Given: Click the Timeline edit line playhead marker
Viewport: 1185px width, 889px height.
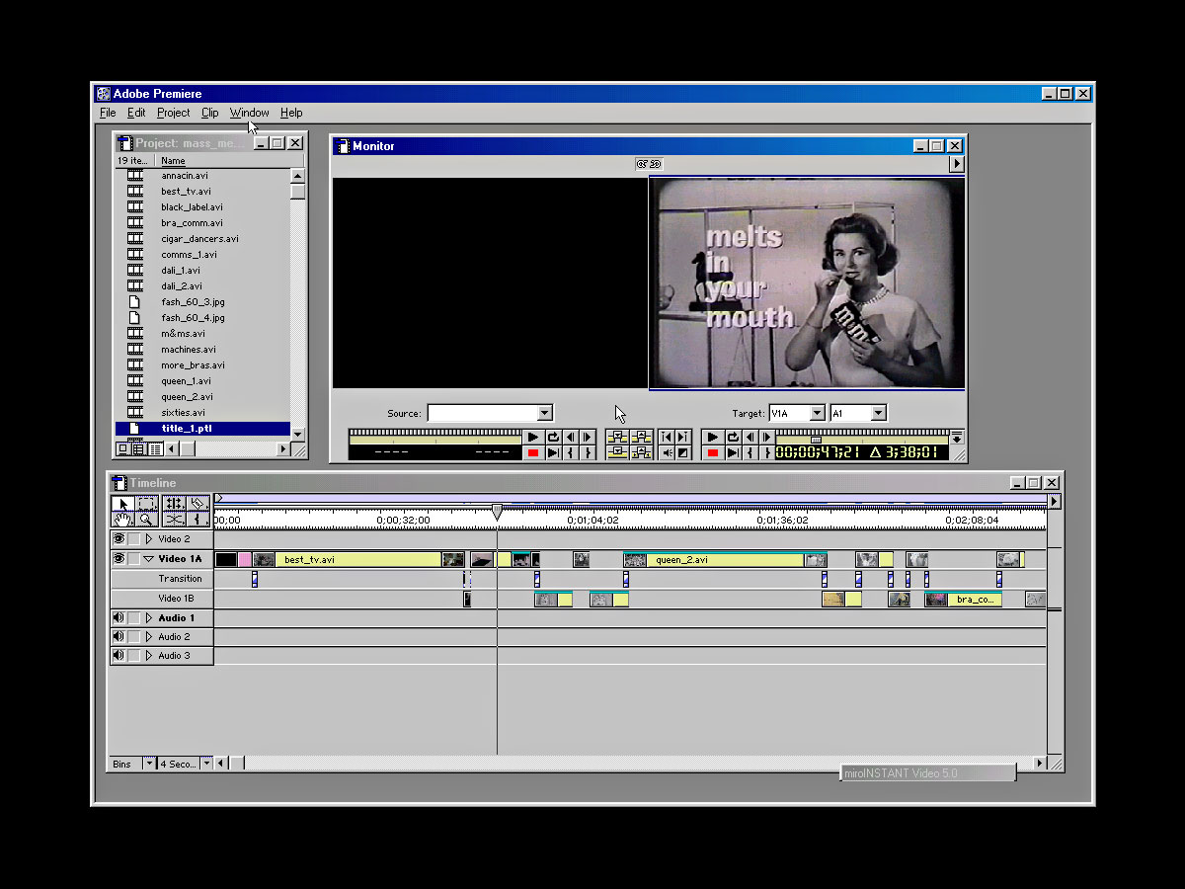Looking at the screenshot, I should tap(497, 512).
